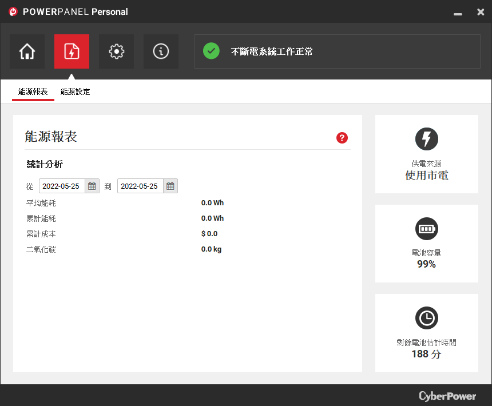Click the 不斷電系統工作正常 status message
The width and height of the screenshot is (492, 406).
pyautogui.click(x=272, y=51)
